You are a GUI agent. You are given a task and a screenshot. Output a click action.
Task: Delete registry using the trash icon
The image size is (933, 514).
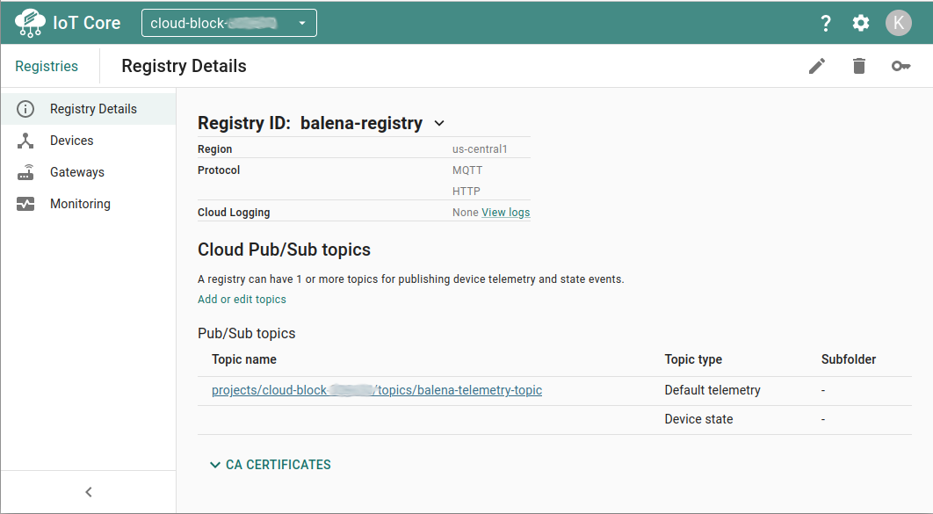click(x=859, y=66)
